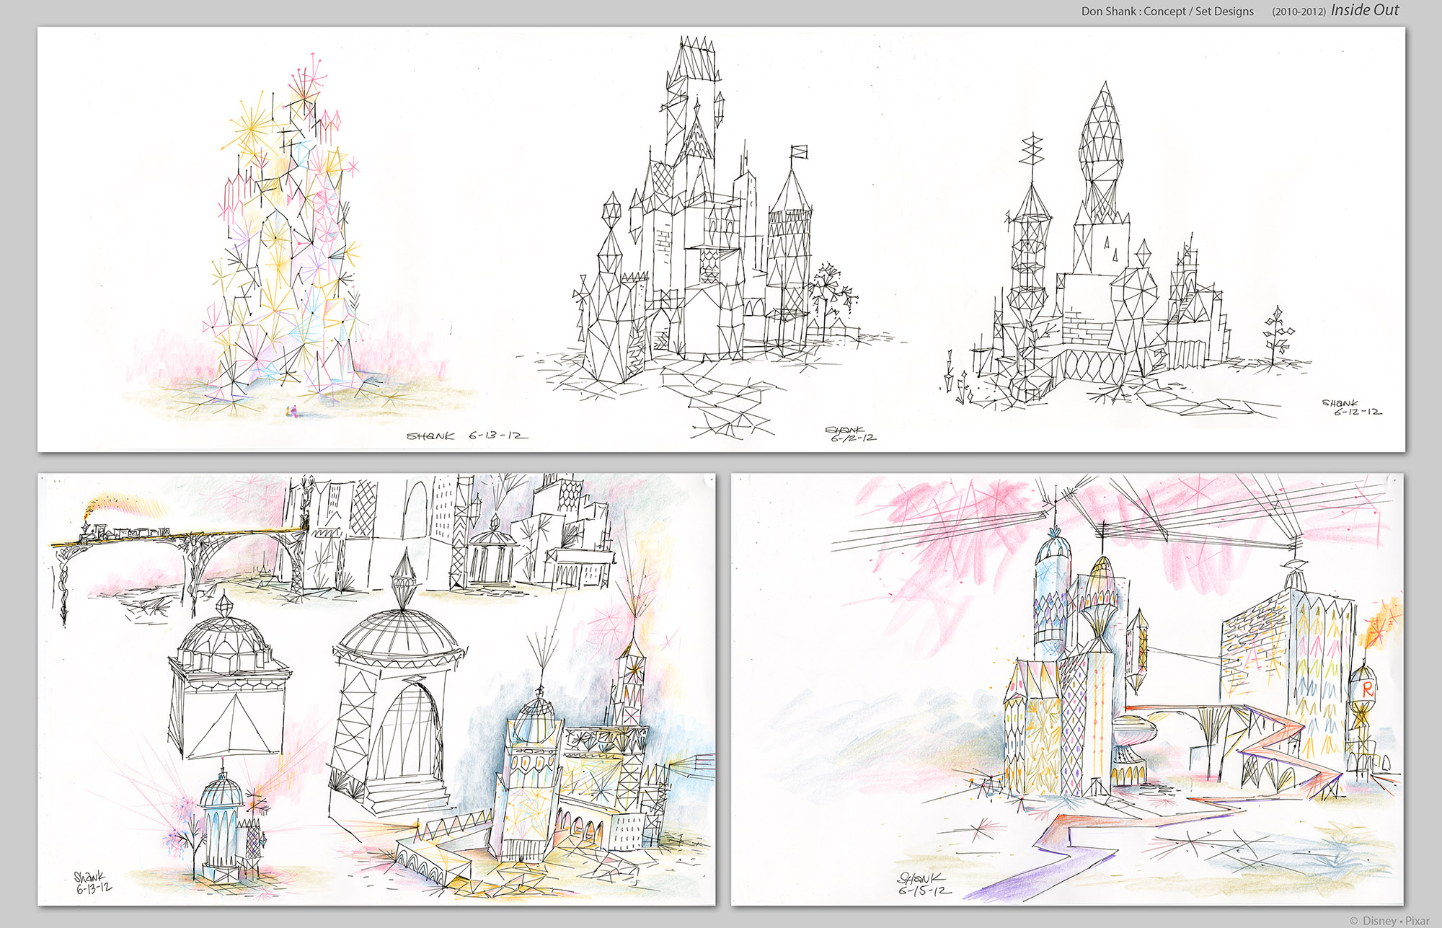Click the Disney • Pixar copyright text
Screen dimensions: 1442x928
point(1389,921)
